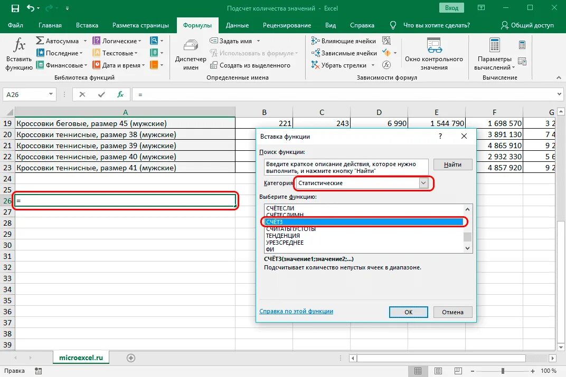Switch to Главная tab

(50, 25)
